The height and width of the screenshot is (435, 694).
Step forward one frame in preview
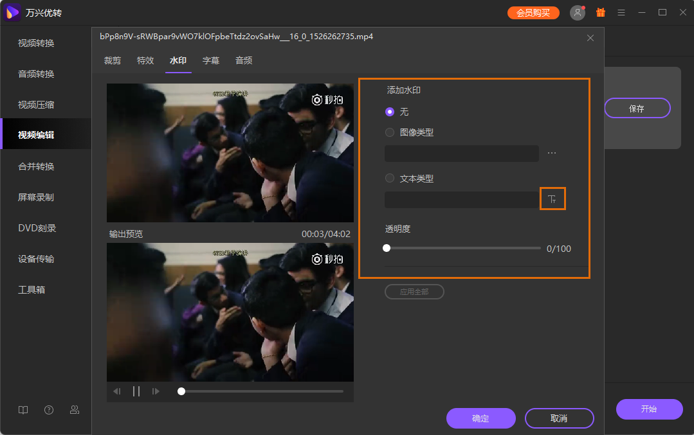pos(156,391)
